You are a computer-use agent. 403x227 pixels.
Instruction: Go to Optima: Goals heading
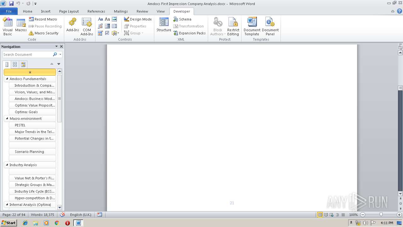pyautogui.click(x=32, y=112)
